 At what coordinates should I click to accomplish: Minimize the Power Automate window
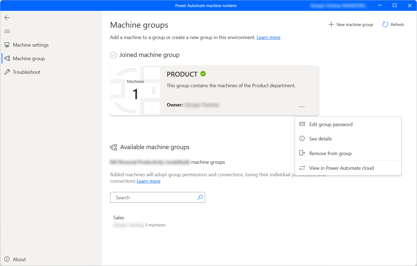(x=380, y=5)
